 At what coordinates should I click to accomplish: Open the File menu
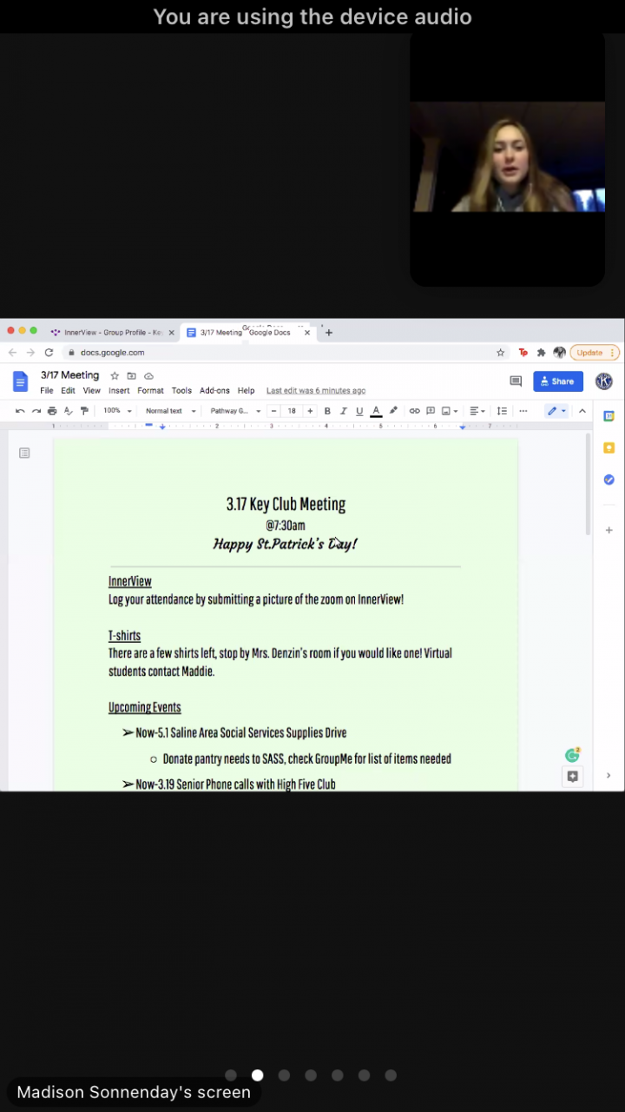(x=47, y=391)
